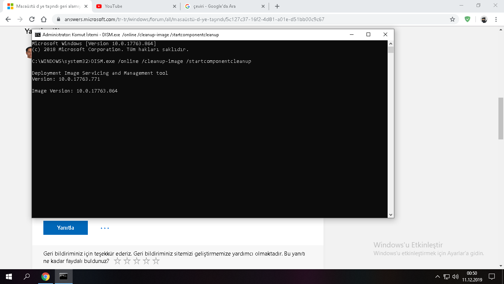
Task: Open Chrome's home page icon
Action: point(44,19)
